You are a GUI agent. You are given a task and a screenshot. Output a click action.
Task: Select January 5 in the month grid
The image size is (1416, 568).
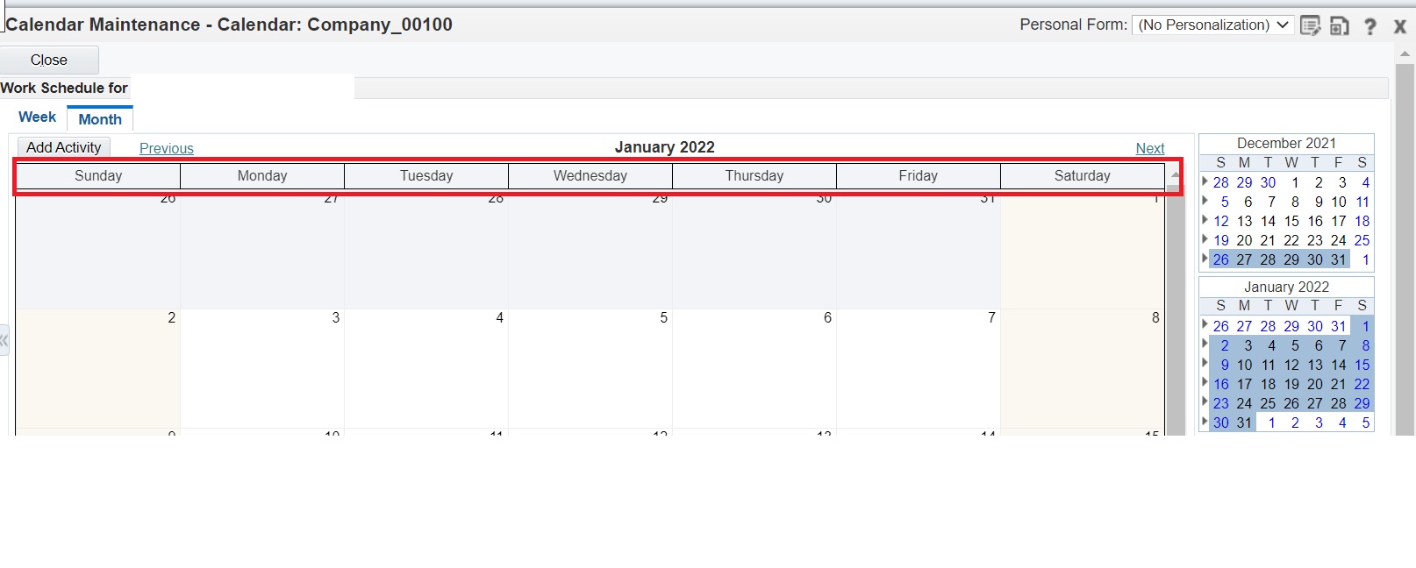pos(590,368)
